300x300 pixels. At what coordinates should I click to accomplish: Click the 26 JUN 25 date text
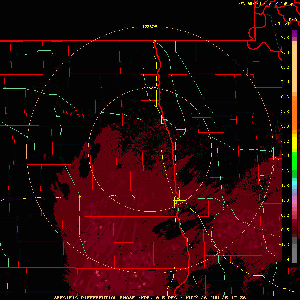(x=214, y=298)
